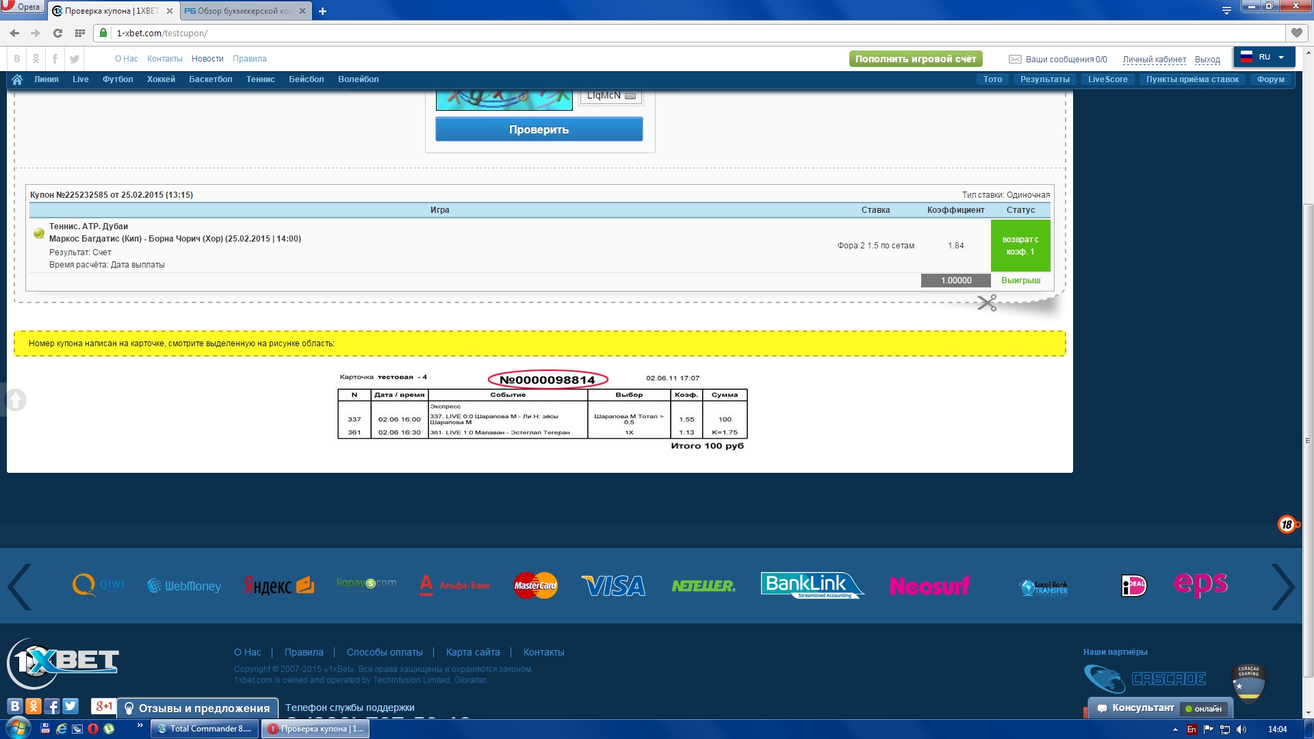Click the Проверить button
The image size is (1314, 739).
pos(538,128)
